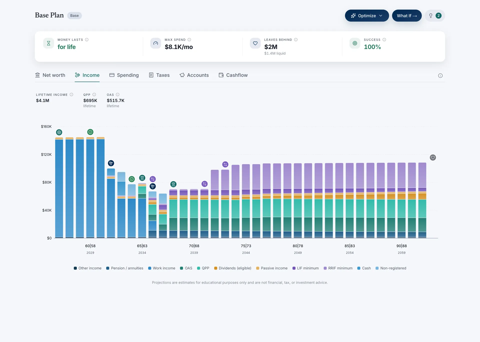Click the bar above 60|58 label
Image resolution: width=480 pixels, height=342 pixels.
90,187
